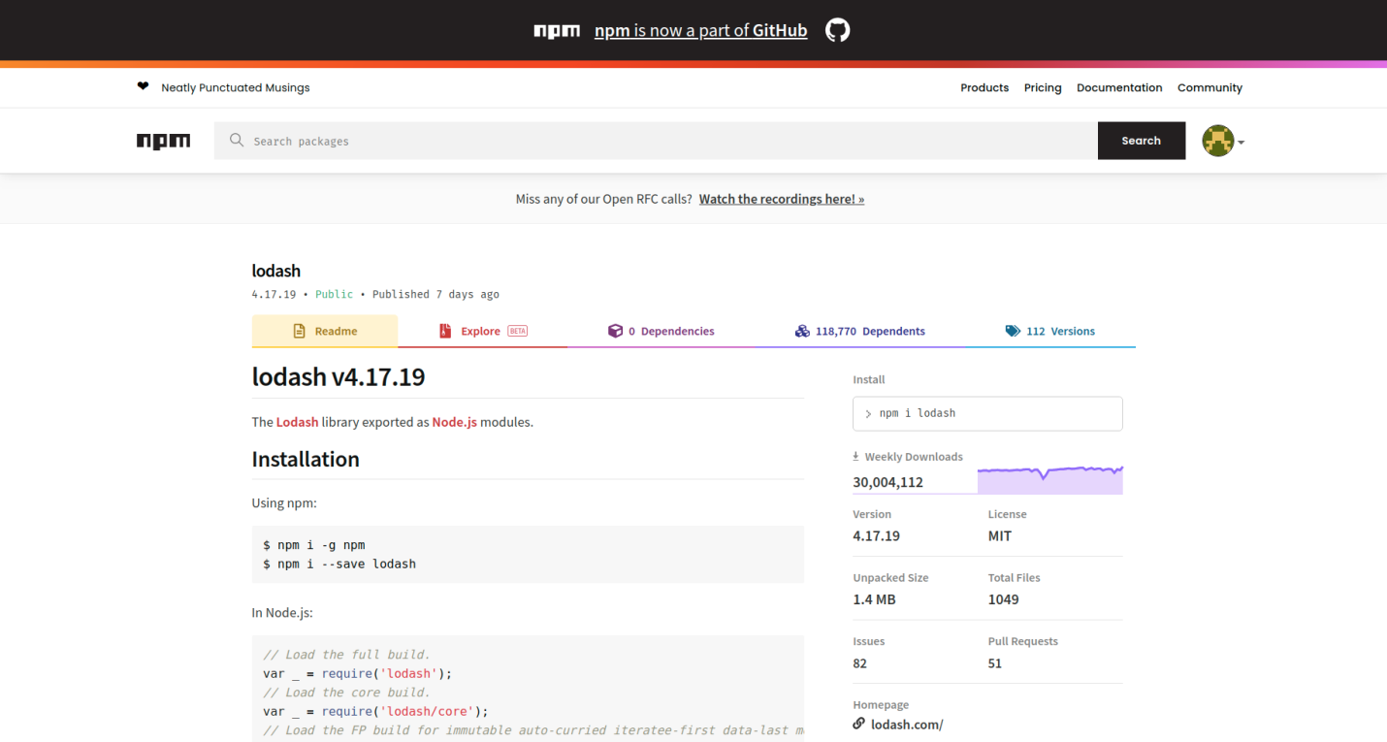
Task: Click the '$ npm i --save lodash' code line
Action: [339, 564]
